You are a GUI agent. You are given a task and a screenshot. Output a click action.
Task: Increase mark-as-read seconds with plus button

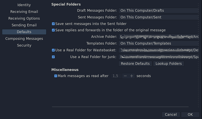132,76
